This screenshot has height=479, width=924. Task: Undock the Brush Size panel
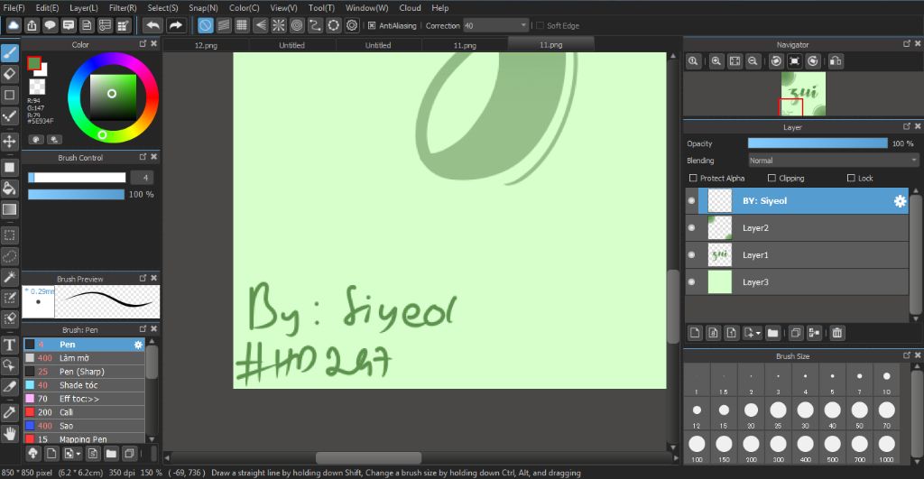point(906,355)
